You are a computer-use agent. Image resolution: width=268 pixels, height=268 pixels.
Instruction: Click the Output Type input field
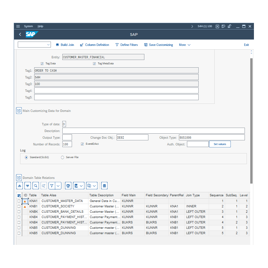67,137
